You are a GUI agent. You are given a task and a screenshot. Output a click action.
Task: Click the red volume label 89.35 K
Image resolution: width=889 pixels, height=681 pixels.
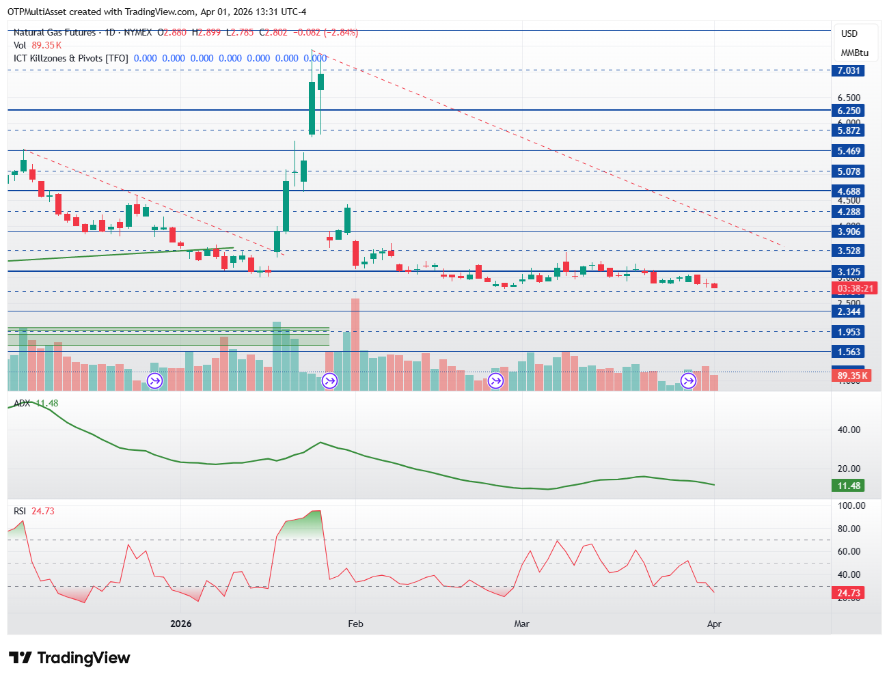(x=852, y=376)
